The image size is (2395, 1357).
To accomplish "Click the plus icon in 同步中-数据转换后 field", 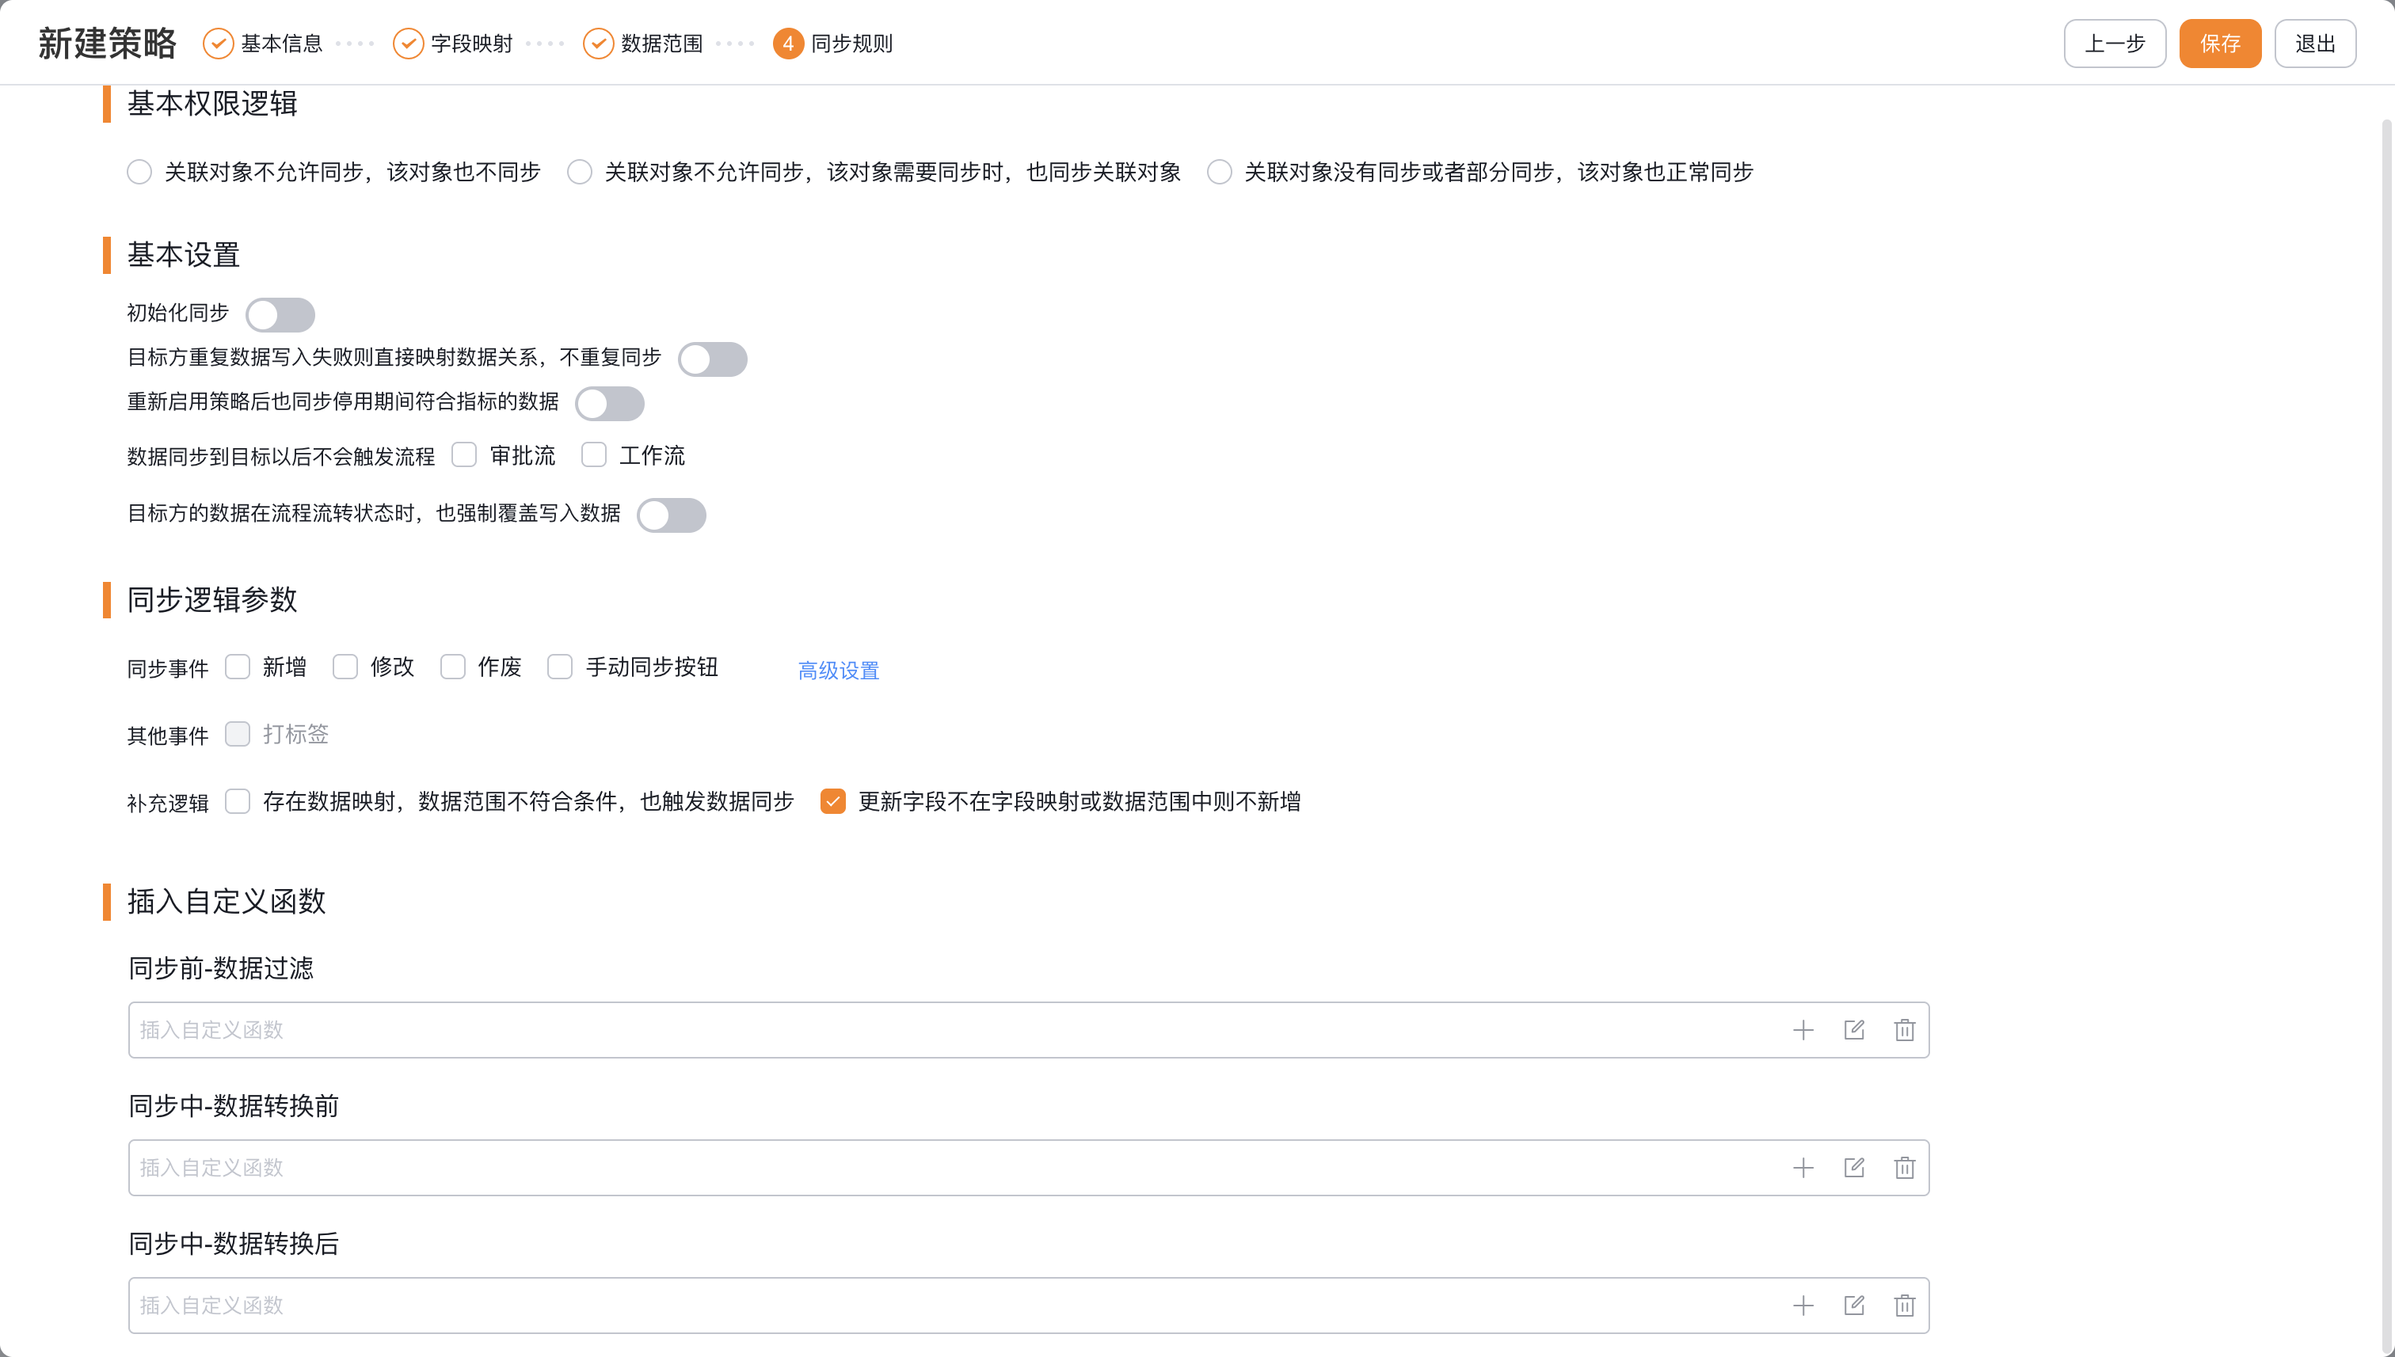I will (x=1803, y=1306).
